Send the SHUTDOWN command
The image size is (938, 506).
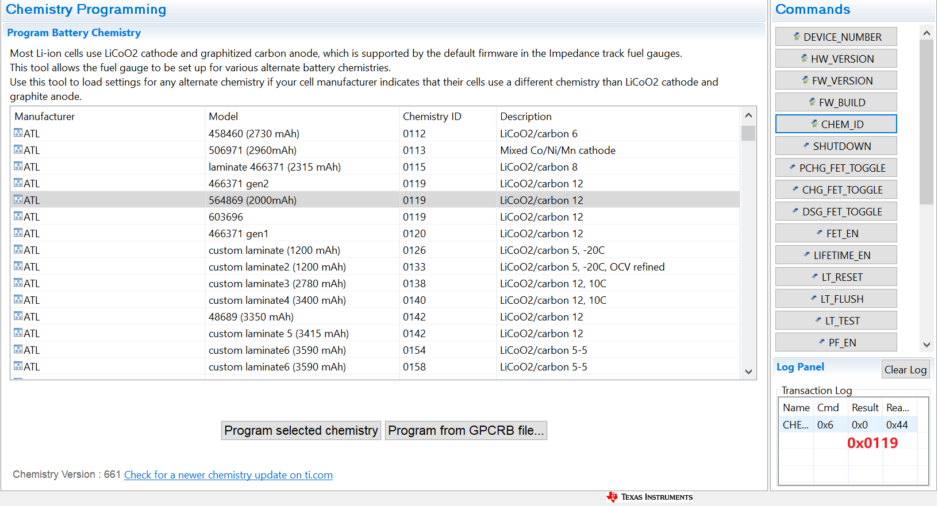click(836, 146)
